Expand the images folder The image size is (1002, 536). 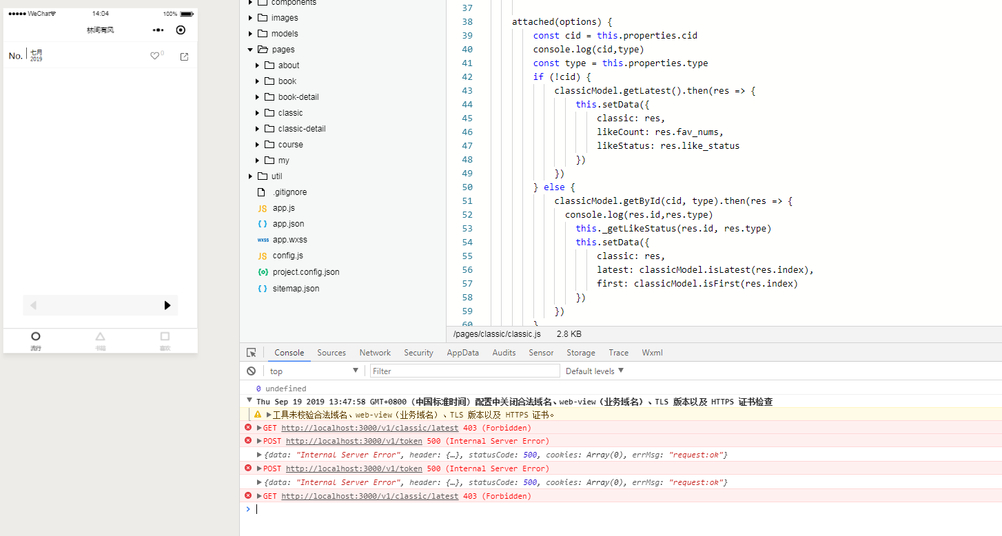(x=251, y=18)
